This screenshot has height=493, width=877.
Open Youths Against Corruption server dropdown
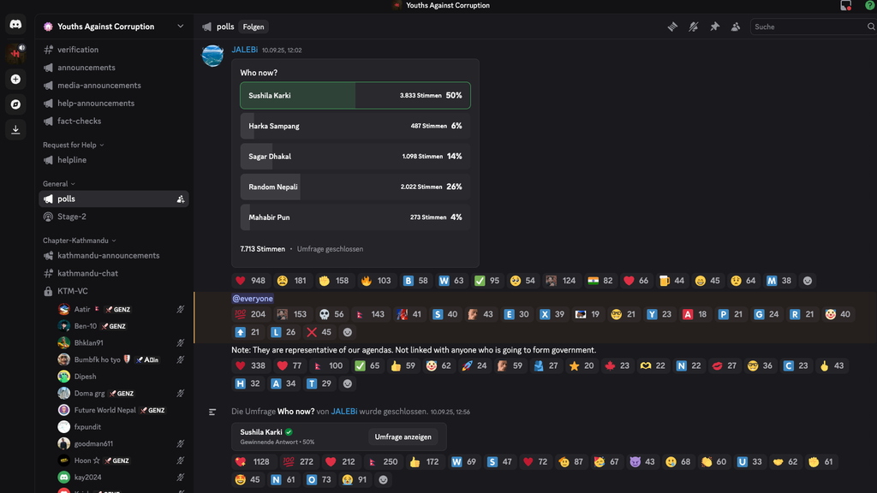coord(114,27)
